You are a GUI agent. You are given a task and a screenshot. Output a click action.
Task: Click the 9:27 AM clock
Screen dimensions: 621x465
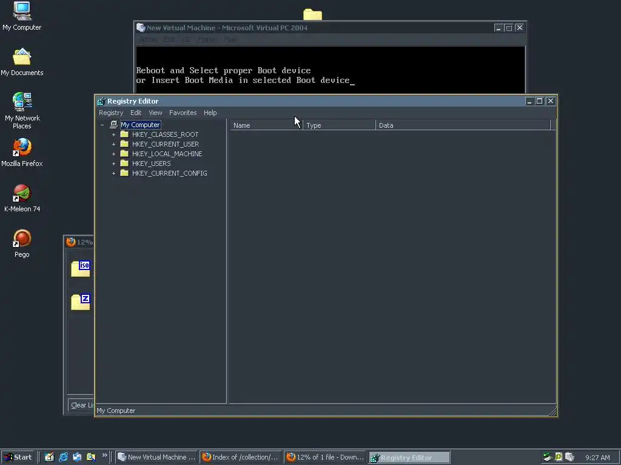[597, 458]
